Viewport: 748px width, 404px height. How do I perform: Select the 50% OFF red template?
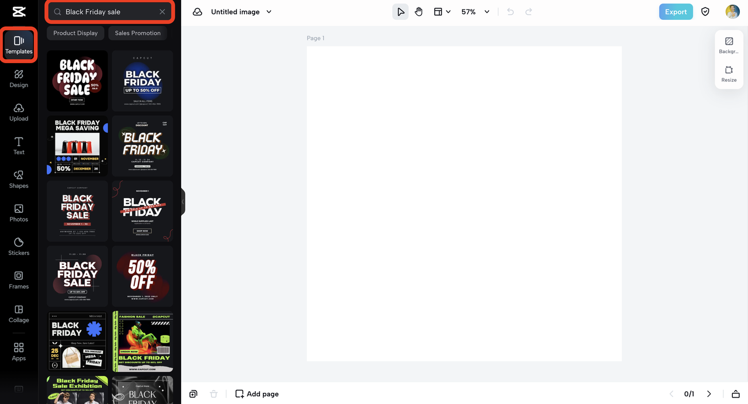[x=143, y=277]
